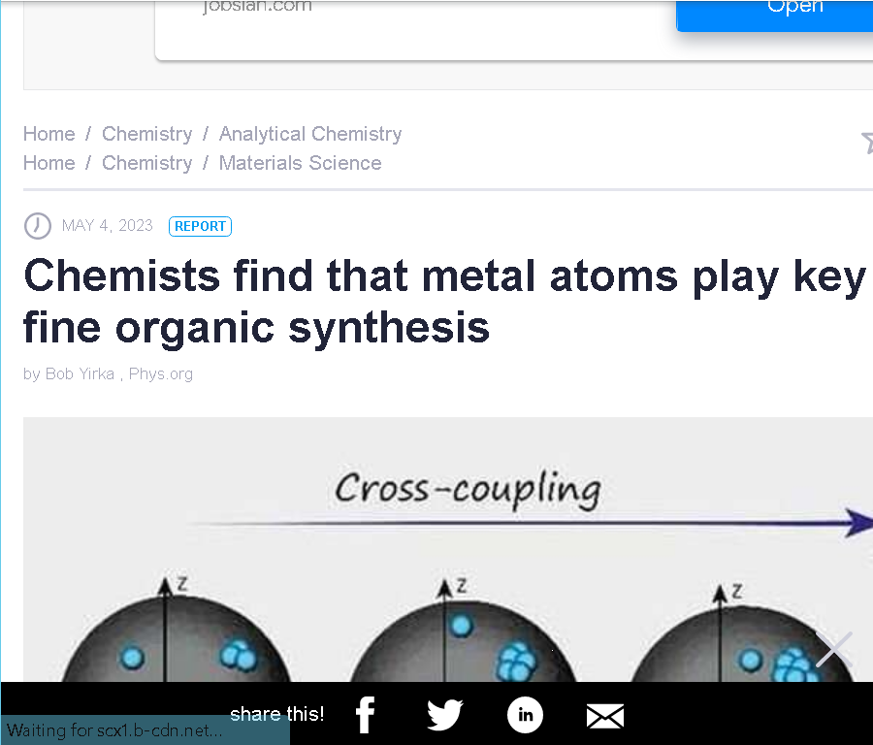Share the article on LinkedIn

[525, 715]
